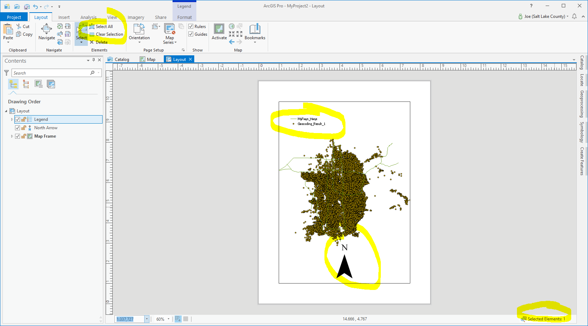Click the Orientation page icon
The image size is (588, 326).
pyautogui.click(x=139, y=29)
